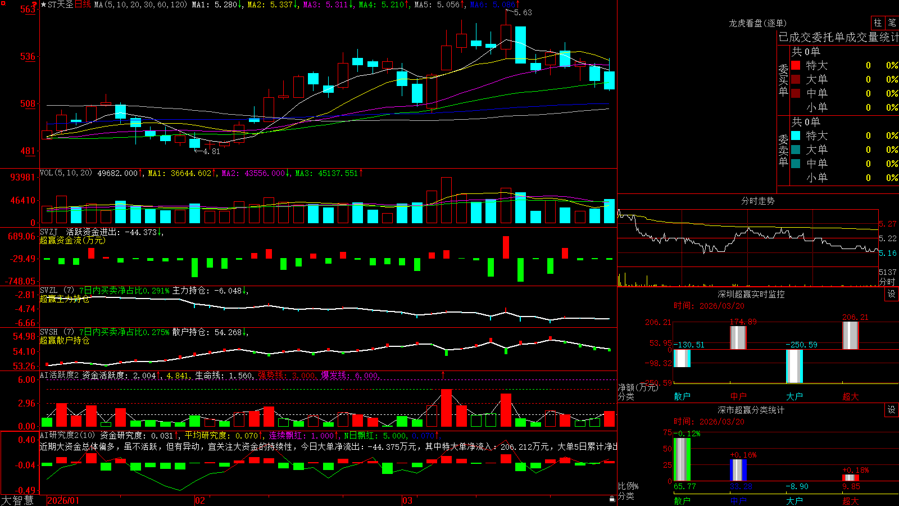899x506 pixels.
Task: Click the 深市超赢分类统计 panel title
Action: point(751,410)
